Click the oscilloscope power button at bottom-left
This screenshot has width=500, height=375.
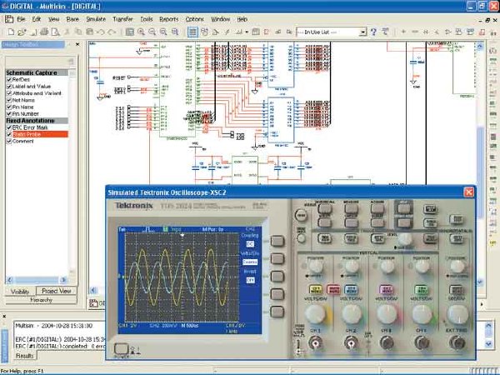point(121,348)
